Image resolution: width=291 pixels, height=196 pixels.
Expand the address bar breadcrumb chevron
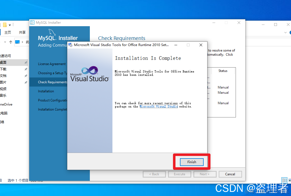click(22, 42)
